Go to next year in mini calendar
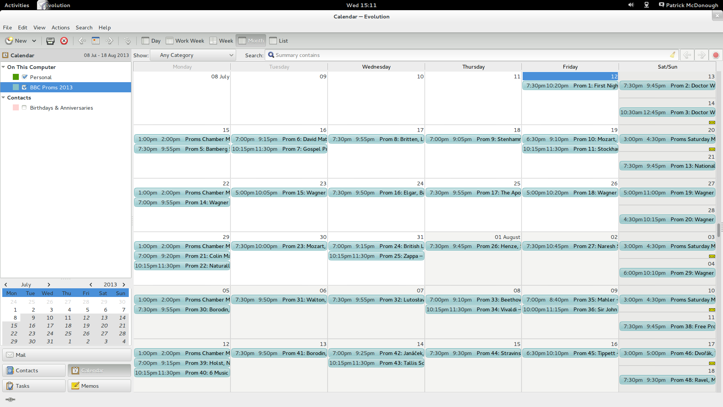Viewport: 723px width, 407px height. click(124, 285)
